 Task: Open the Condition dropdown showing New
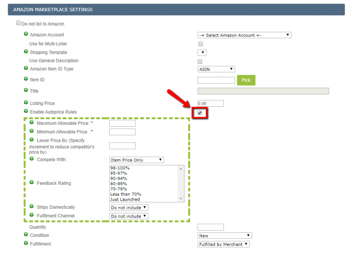(x=224, y=235)
